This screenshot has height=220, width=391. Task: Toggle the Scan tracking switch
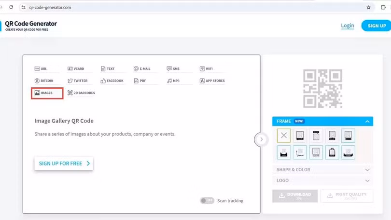pos(207,201)
